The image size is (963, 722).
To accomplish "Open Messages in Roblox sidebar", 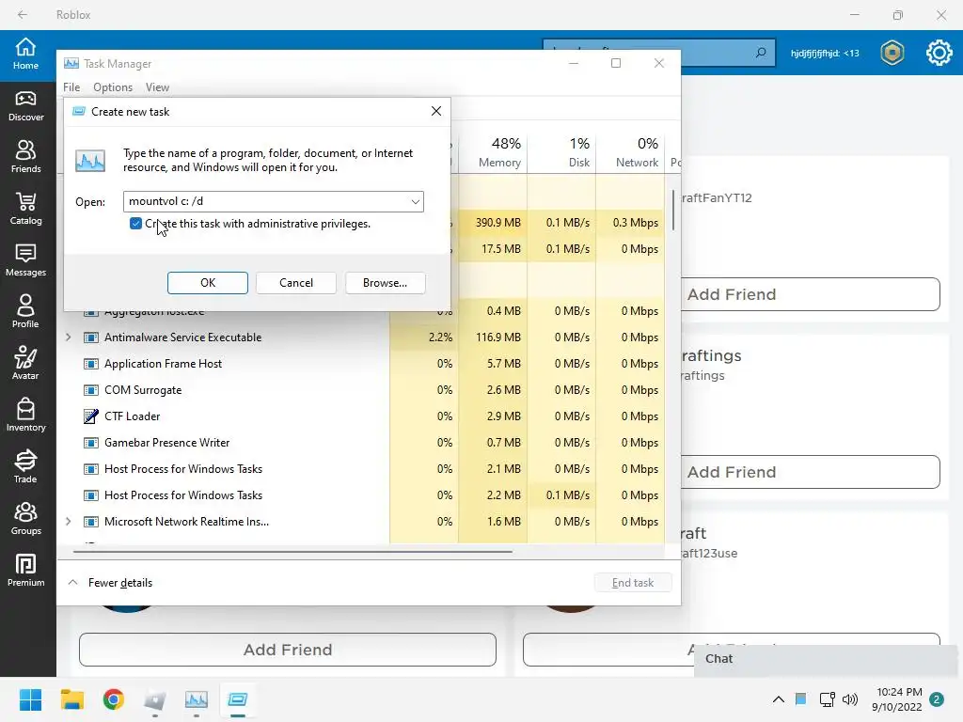I will [x=25, y=261].
